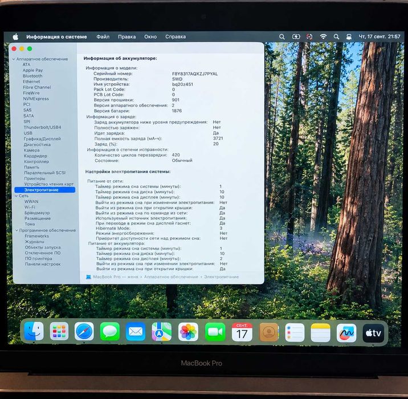
Task: Click the date and time Чт, 17 сент.
Action: click(x=380, y=36)
